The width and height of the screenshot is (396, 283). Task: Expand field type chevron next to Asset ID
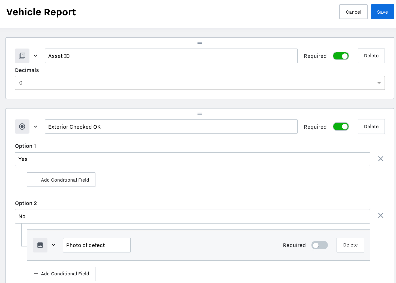click(35, 56)
